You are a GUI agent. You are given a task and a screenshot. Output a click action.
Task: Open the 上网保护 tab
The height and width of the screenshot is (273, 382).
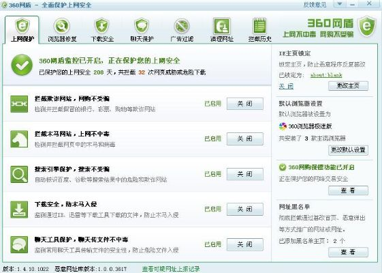pos(22,30)
